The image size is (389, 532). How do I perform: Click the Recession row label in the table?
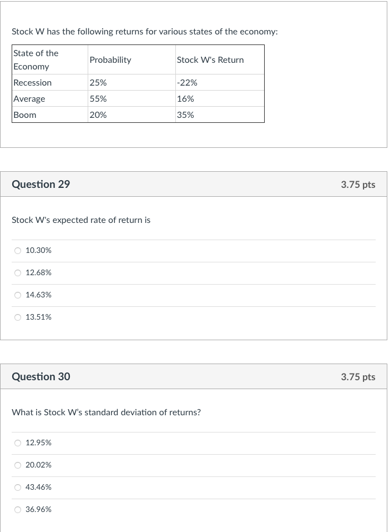(x=32, y=83)
